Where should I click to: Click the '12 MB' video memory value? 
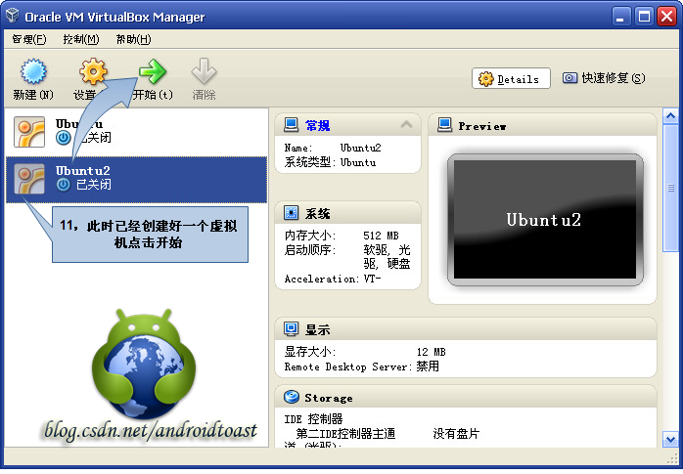[431, 352]
